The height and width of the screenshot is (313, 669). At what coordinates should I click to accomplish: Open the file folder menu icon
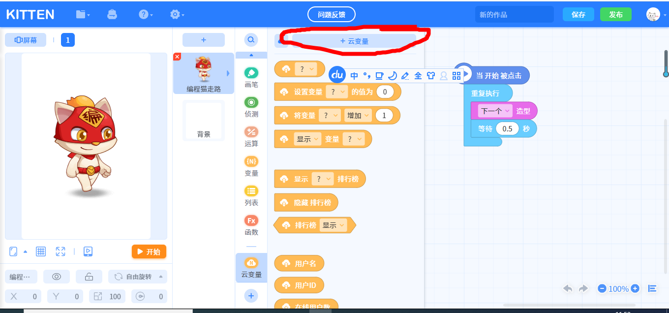(x=83, y=14)
